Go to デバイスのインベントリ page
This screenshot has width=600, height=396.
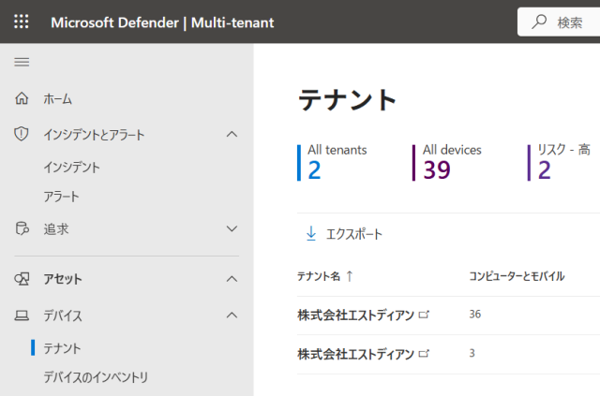(x=96, y=377)
